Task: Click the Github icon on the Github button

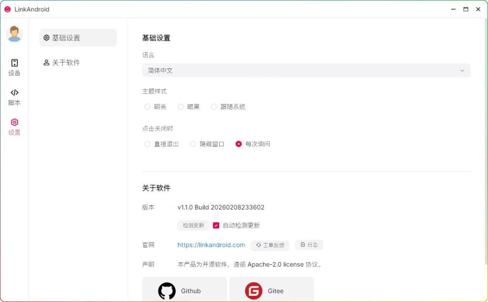Action: (x=166, y=291)
